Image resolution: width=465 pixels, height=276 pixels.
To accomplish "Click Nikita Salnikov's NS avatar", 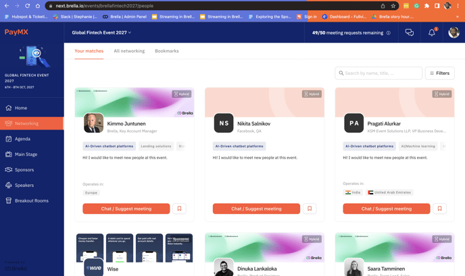I will (x=224, y=123).
